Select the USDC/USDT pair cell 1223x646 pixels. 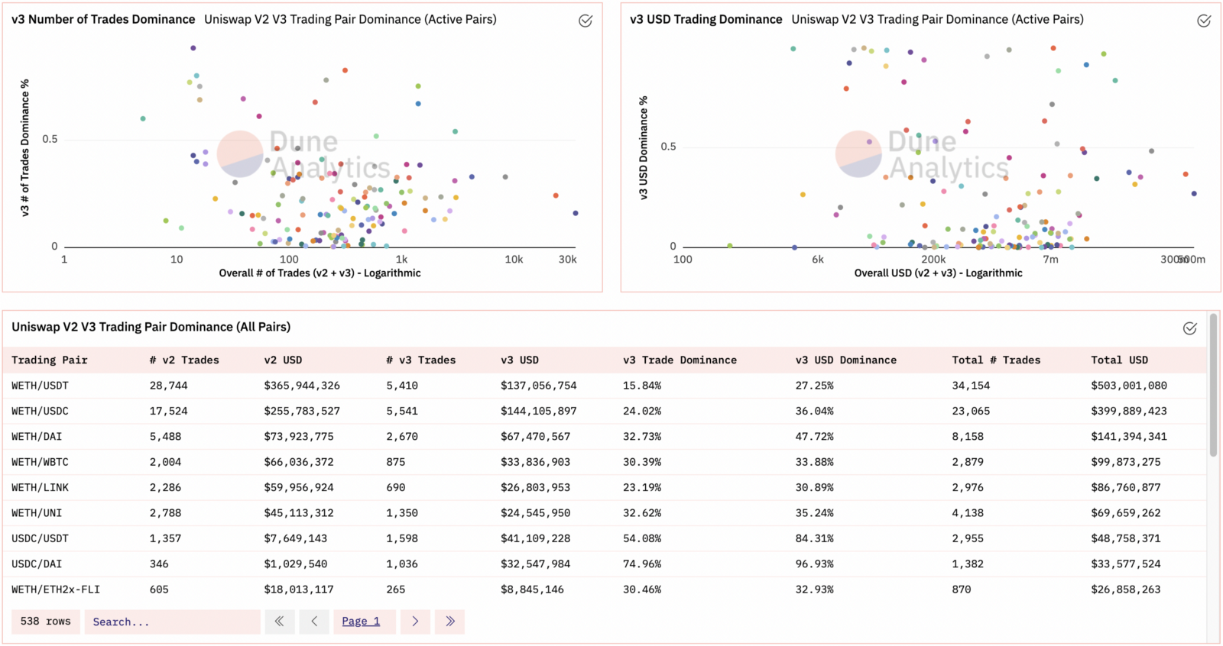pos(40,538)
